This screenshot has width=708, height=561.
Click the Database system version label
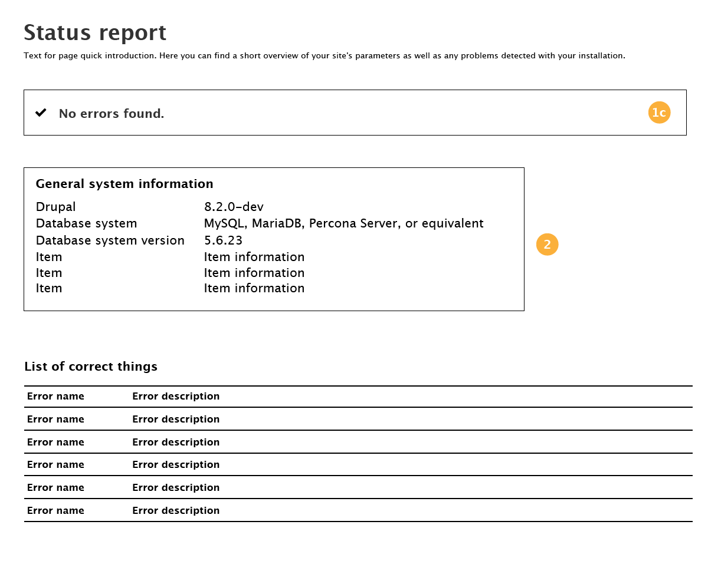coord(110,240)
